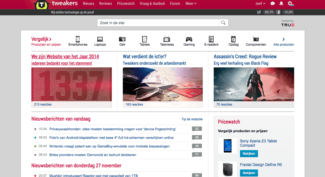Screen dimensions: 325x177
Task: Open 'Iedereen bedankt voor het stemmen!' subtitle
Action: 62,63
